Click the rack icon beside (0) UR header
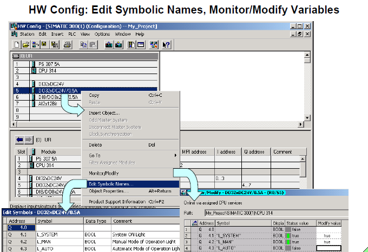 coord(16,56)
